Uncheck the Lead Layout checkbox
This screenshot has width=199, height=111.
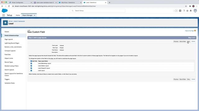tap(31, 71)
